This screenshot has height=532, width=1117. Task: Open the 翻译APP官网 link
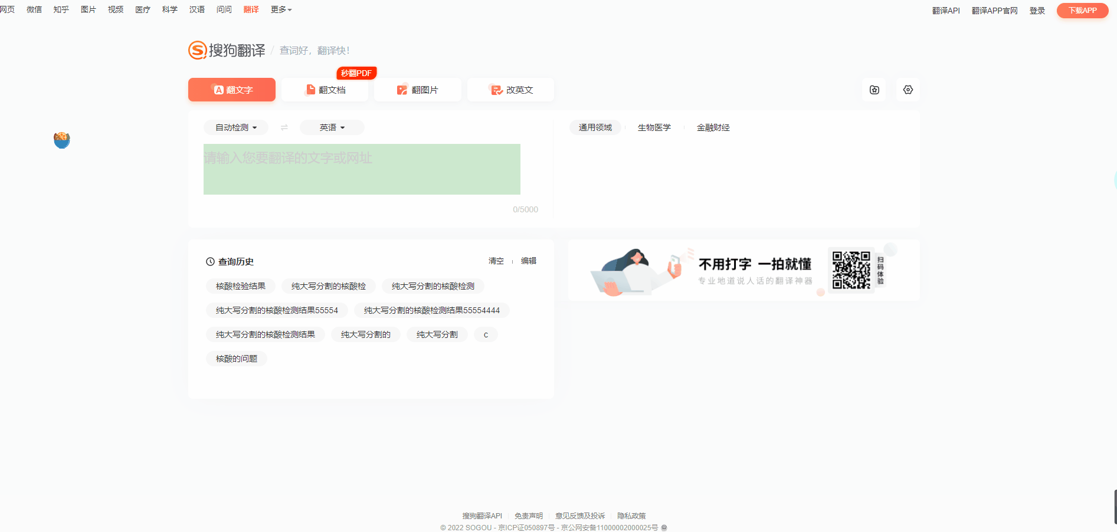995,11
